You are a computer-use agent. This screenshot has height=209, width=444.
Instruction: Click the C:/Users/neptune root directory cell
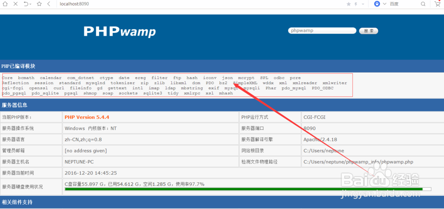coord(373,151)
